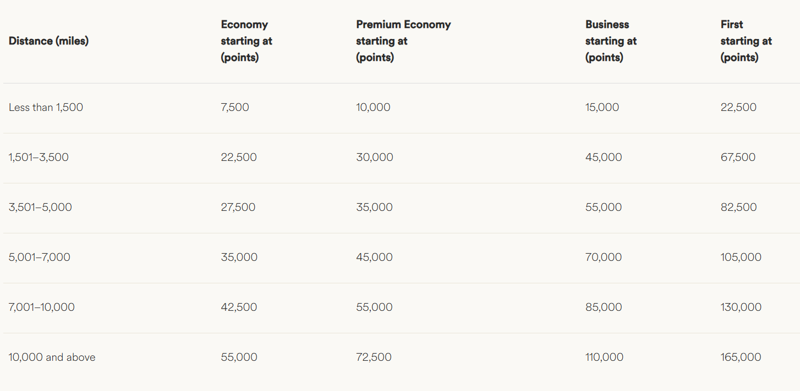
Task: Select the 10,000 and above cell
Action: coord(52,358)
